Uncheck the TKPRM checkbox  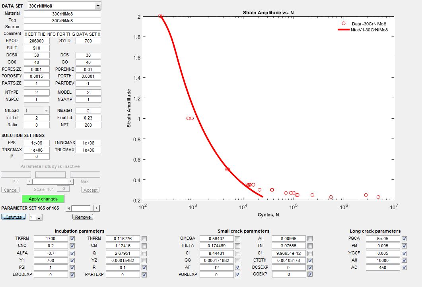pos(72,239)
